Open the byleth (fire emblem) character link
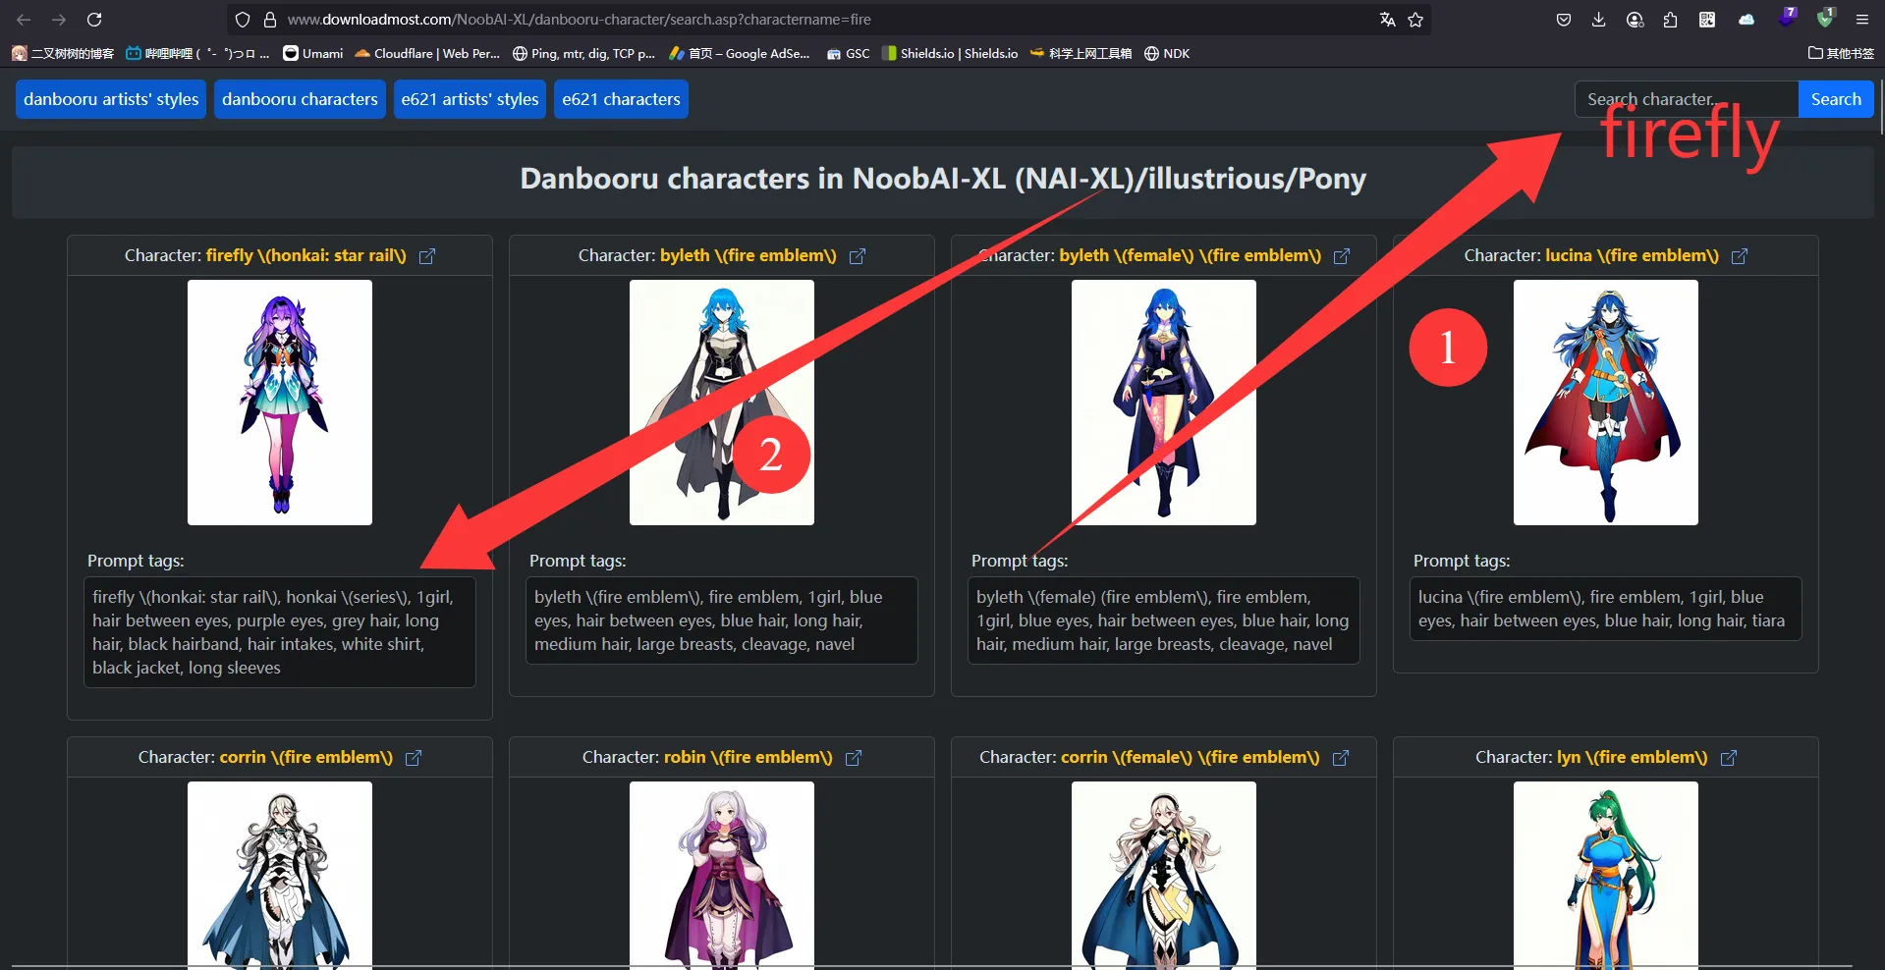 pos(748,255)
